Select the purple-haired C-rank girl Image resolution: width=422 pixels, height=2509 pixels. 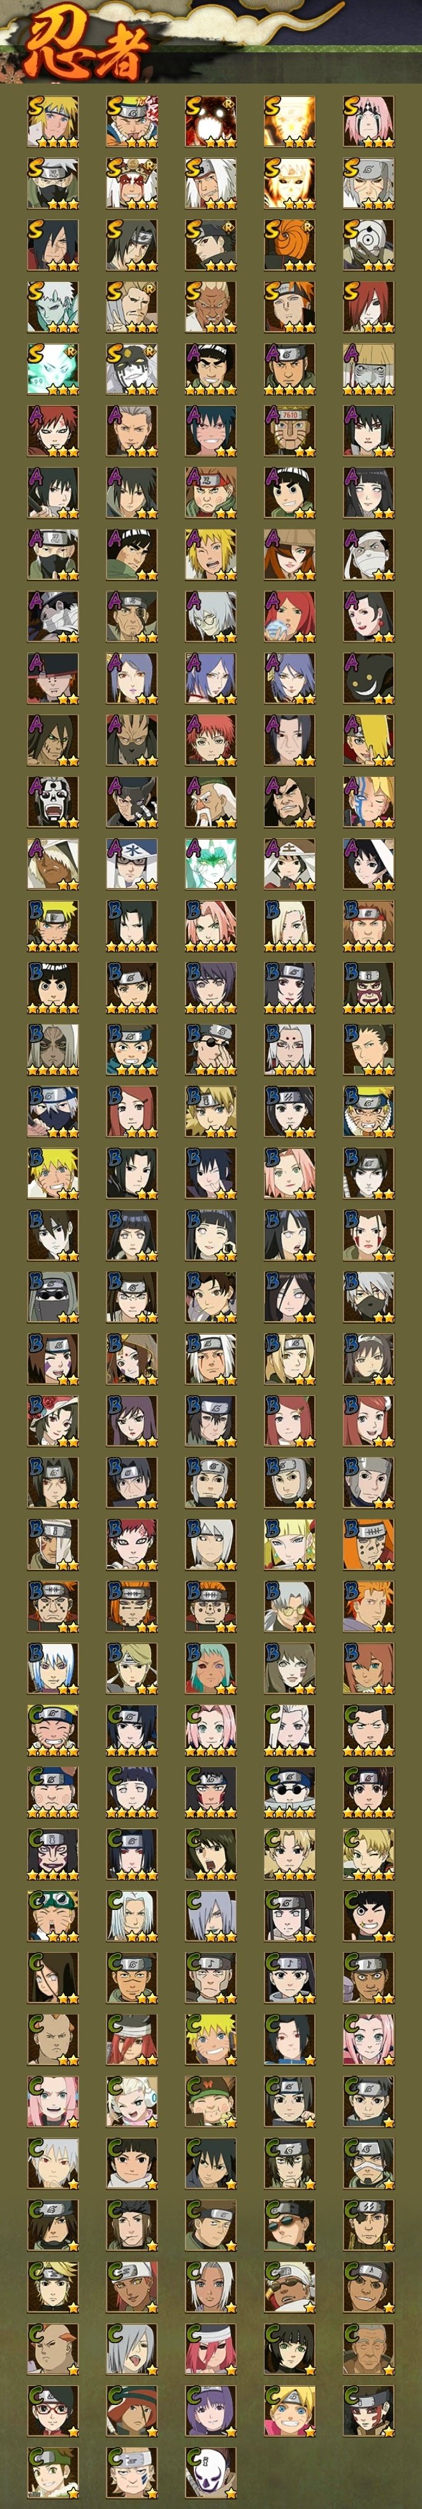[211, 2411]
